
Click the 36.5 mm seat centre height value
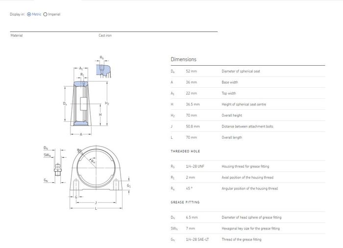tap(193, 104)
